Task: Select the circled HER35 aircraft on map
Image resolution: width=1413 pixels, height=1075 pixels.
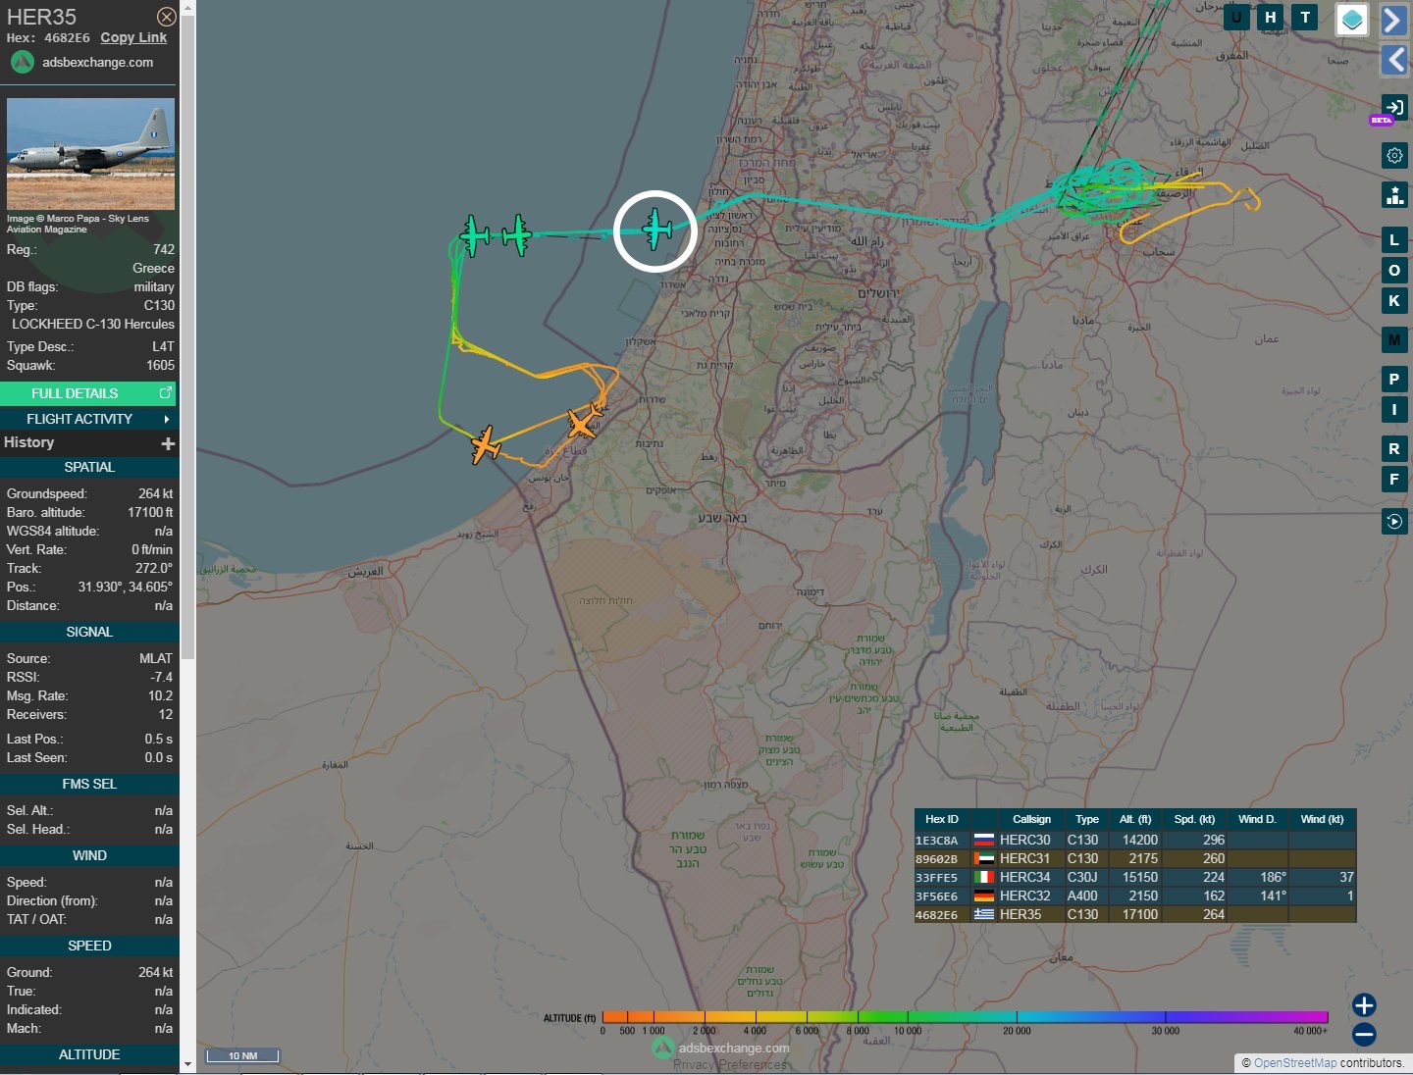Action: point(655,230)
